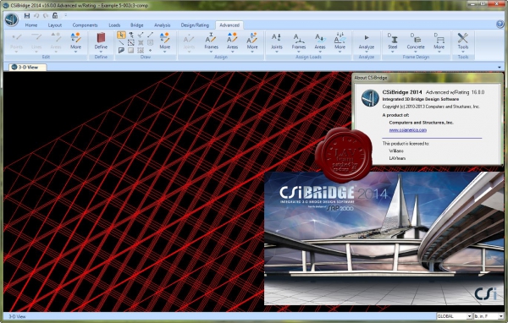The width and height of the screenshot is (508, 323).
Task: Open Assign Loads Areas button
Action: pos(320,41)
